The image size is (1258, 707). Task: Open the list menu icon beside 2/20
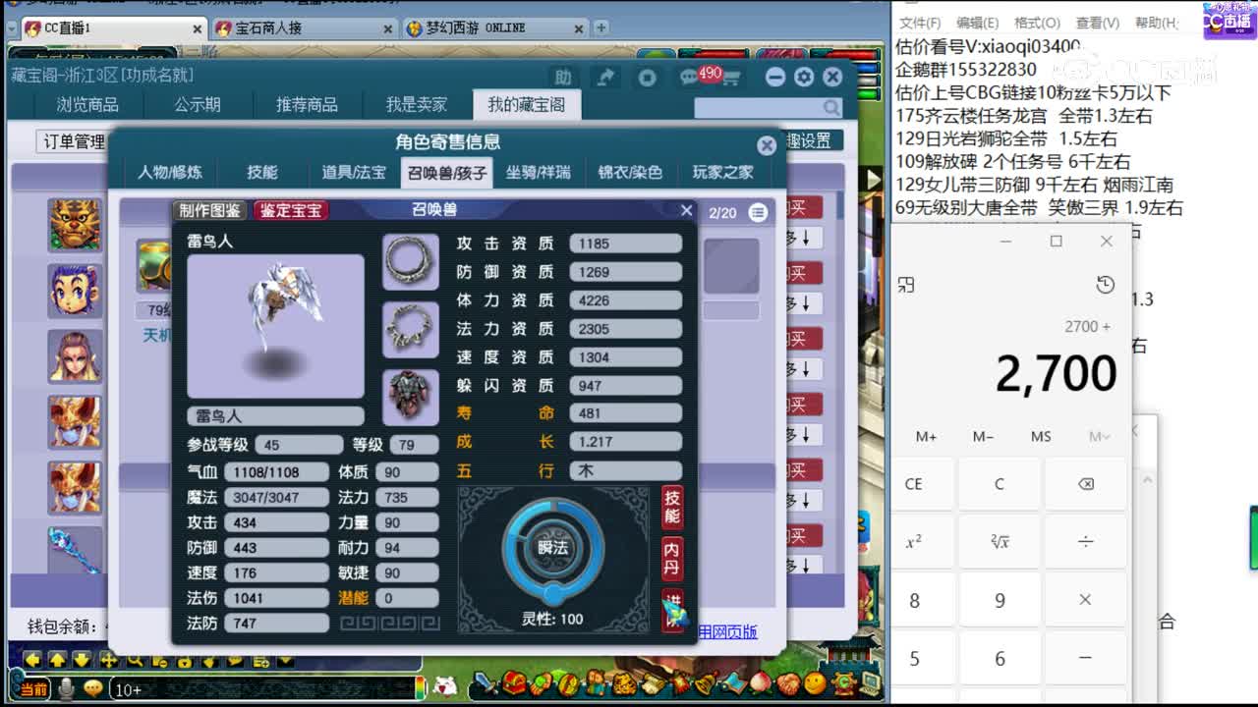point(758,212)
